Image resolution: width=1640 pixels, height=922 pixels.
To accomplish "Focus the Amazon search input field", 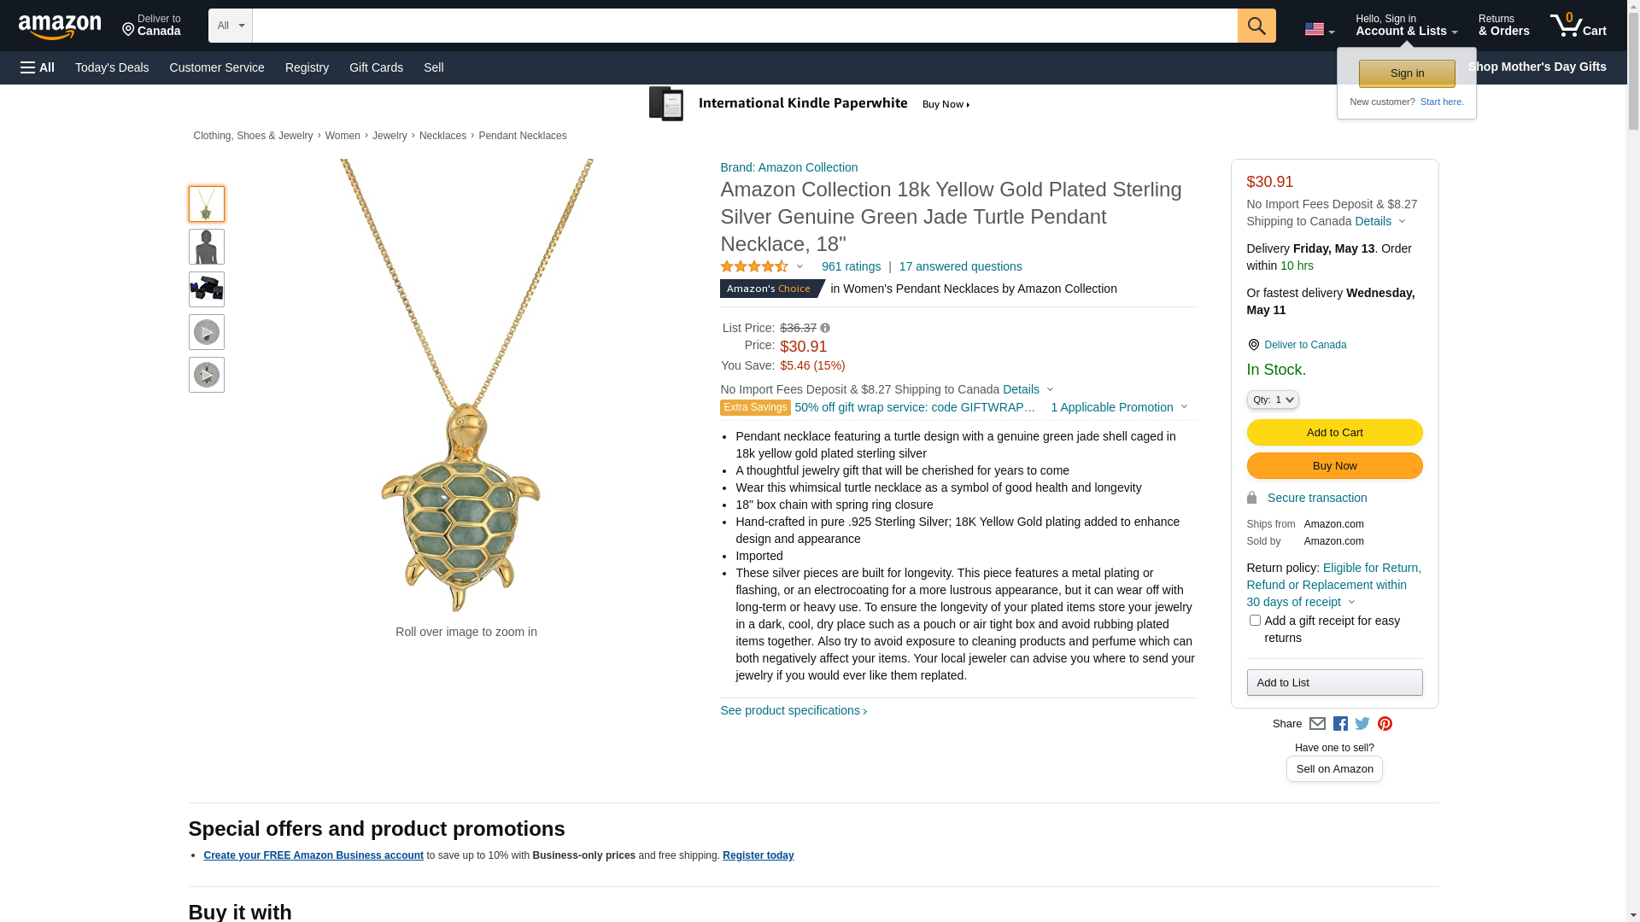I will (744, 26).
